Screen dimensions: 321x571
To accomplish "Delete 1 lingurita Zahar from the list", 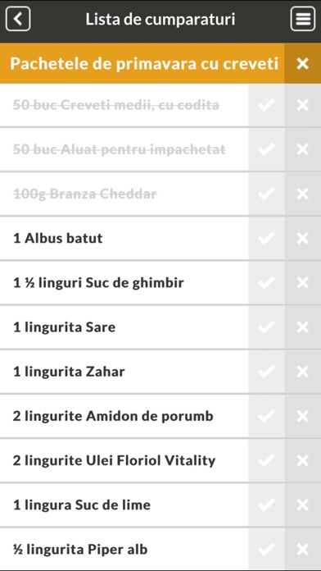I will [x=302, y=372].
